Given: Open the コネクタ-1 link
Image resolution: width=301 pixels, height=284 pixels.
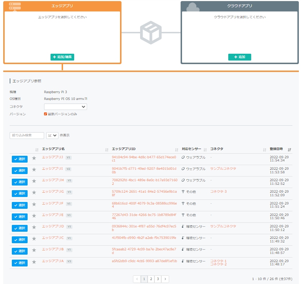Looking at the screenshot, I should (x=219, y=261).
